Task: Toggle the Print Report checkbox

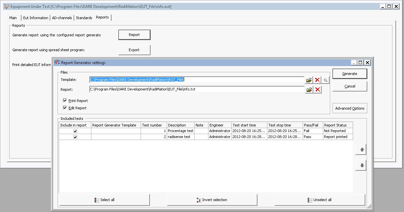Action: tap(65, 101)
